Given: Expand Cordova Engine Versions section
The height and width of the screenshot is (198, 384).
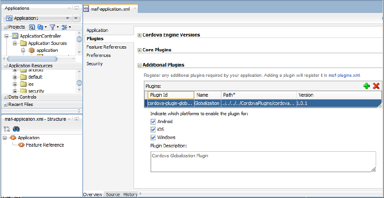Looking at the screenshot, I should tap(140, 35).
